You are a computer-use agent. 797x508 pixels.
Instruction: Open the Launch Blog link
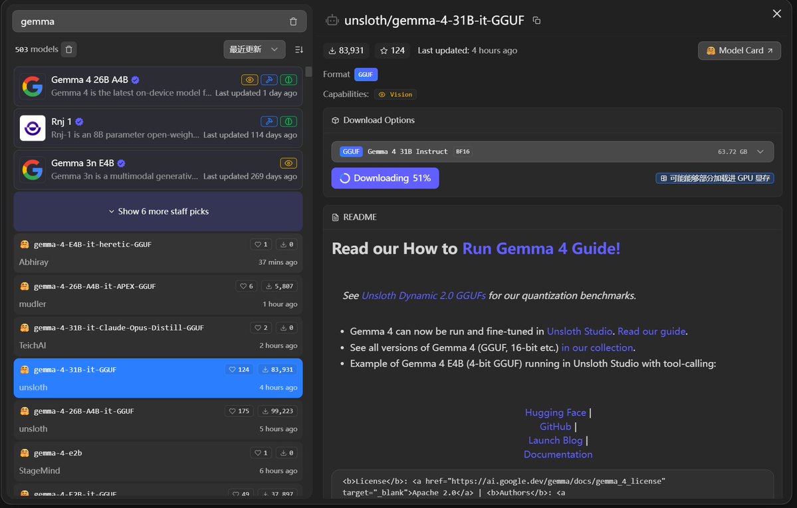tap(556, 440)
